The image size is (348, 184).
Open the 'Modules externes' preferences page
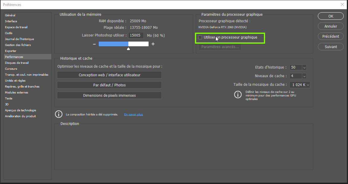coord(16,92)
